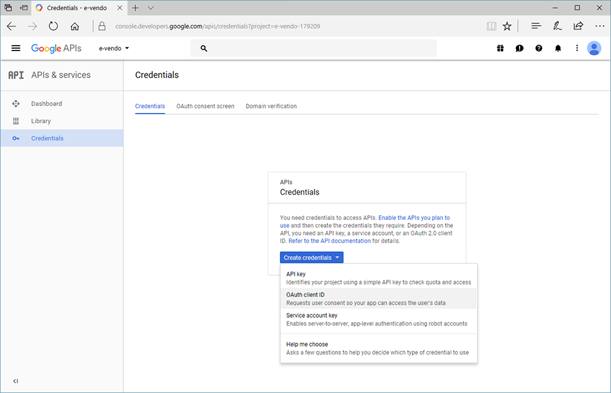
Task: Click the address bar lock icon
Action: 102,26
